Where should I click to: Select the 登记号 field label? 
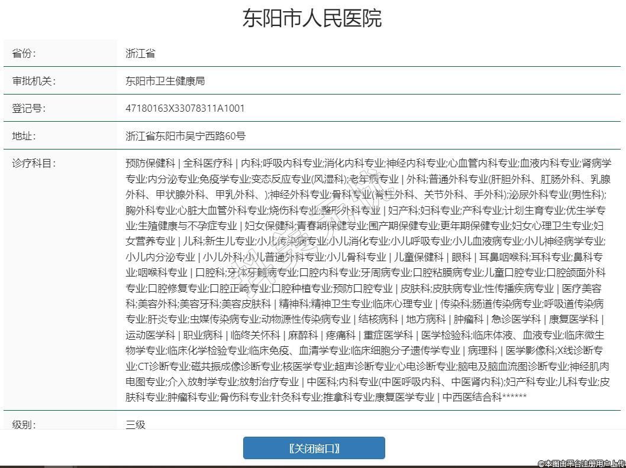28,108
